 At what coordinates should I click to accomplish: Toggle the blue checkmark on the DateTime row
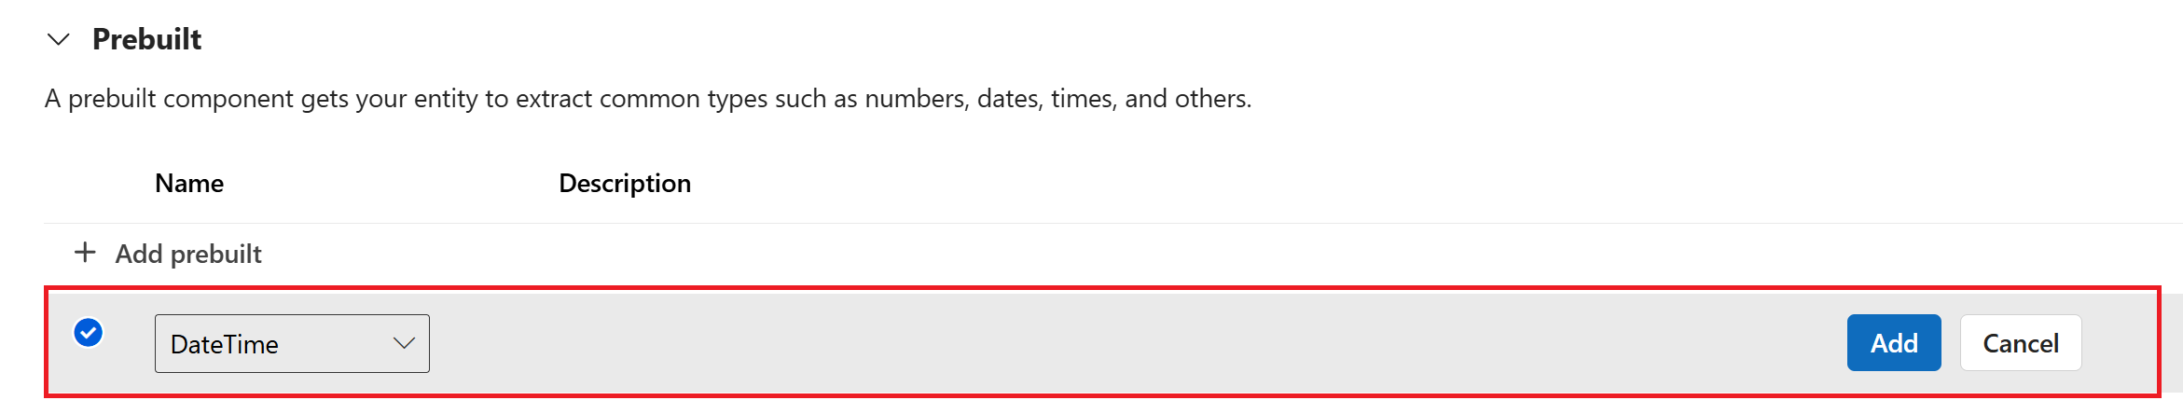pyautogui.click(x=89, y=333)
